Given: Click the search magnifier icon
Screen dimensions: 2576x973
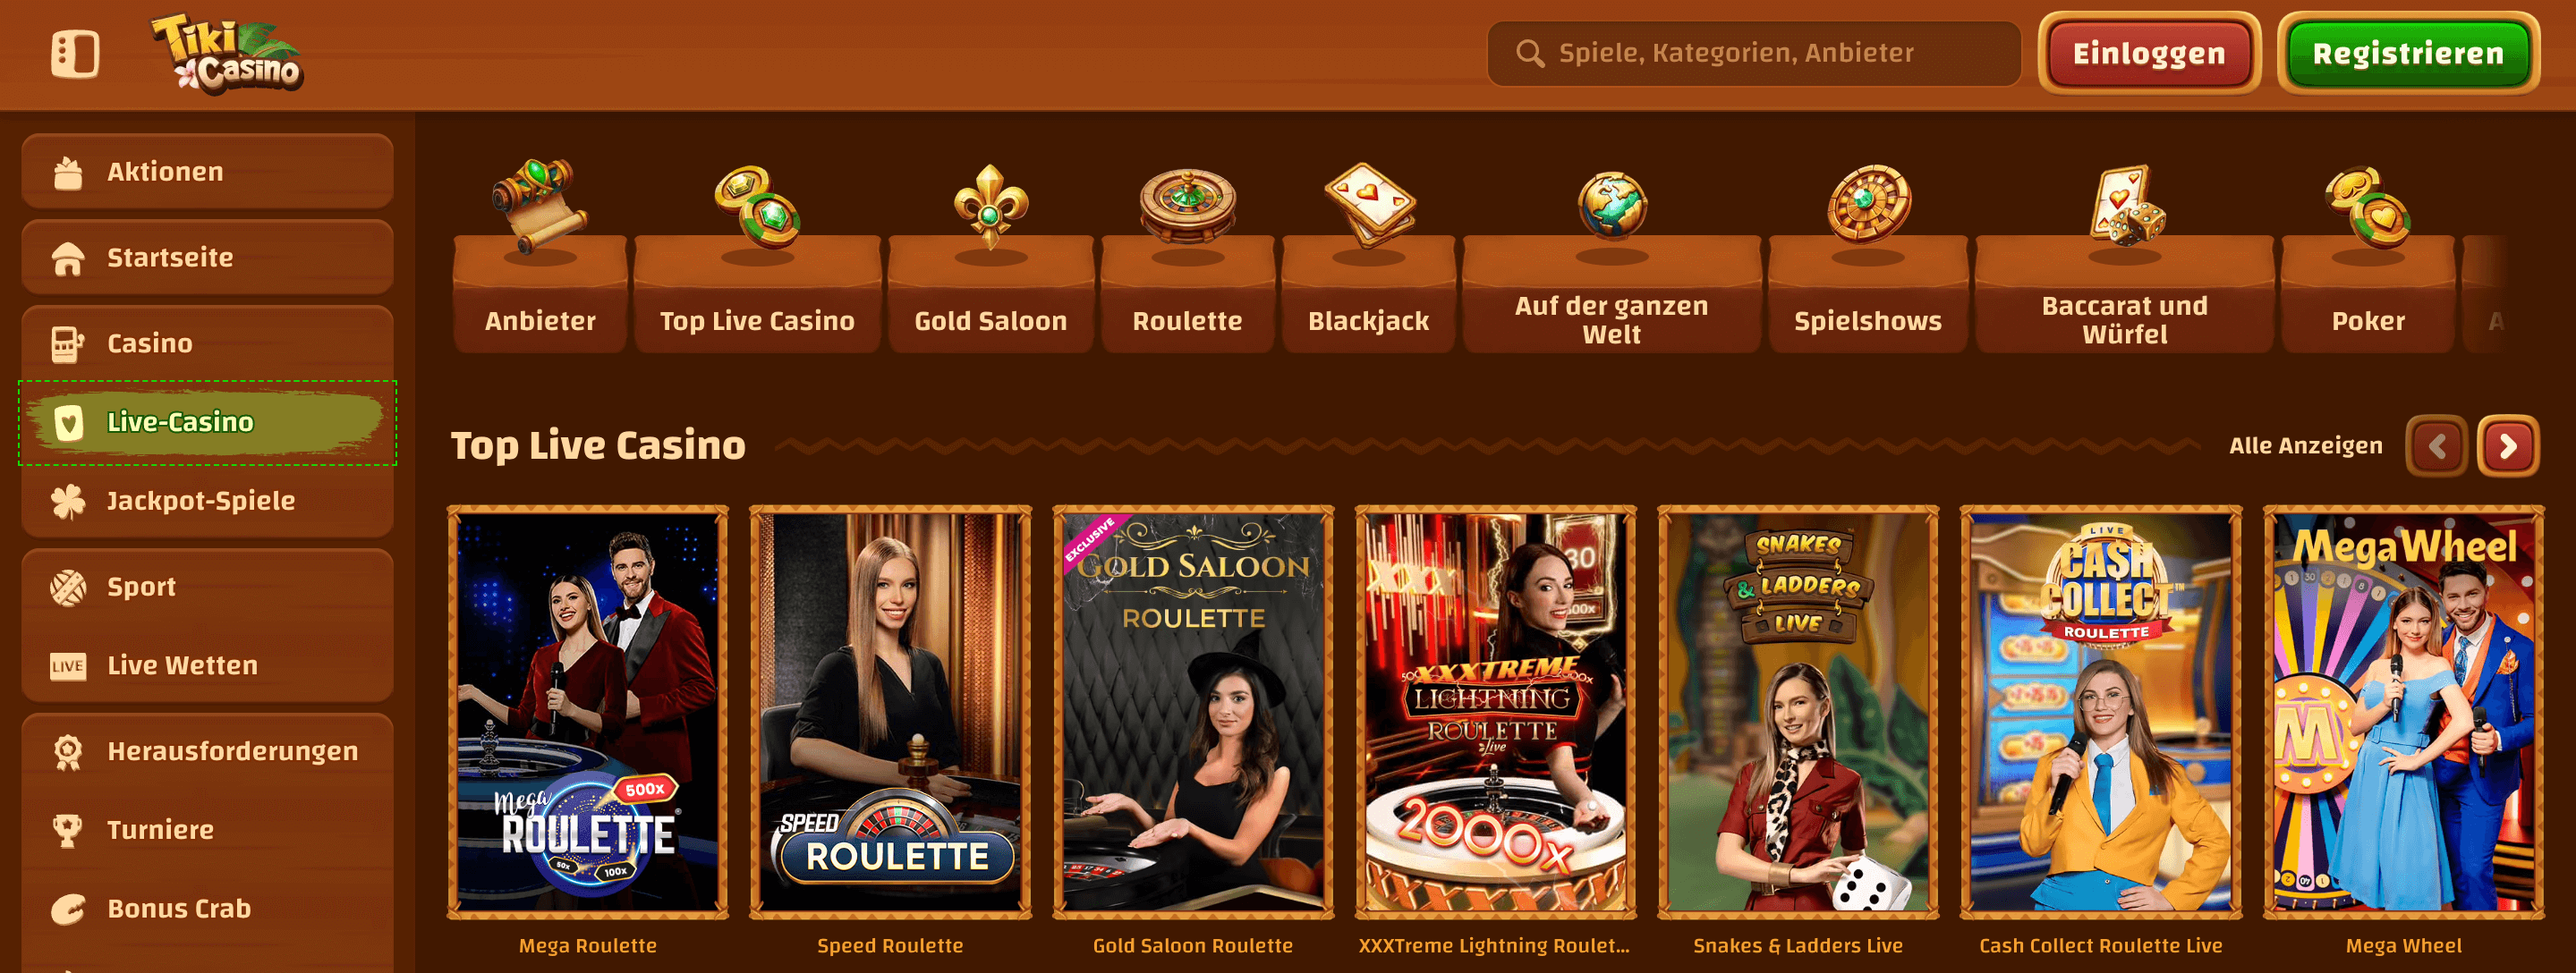Looking at the screenshot, I should 1529,53.
